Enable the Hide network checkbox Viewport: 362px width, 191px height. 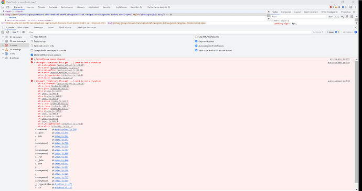pos(32,37)
